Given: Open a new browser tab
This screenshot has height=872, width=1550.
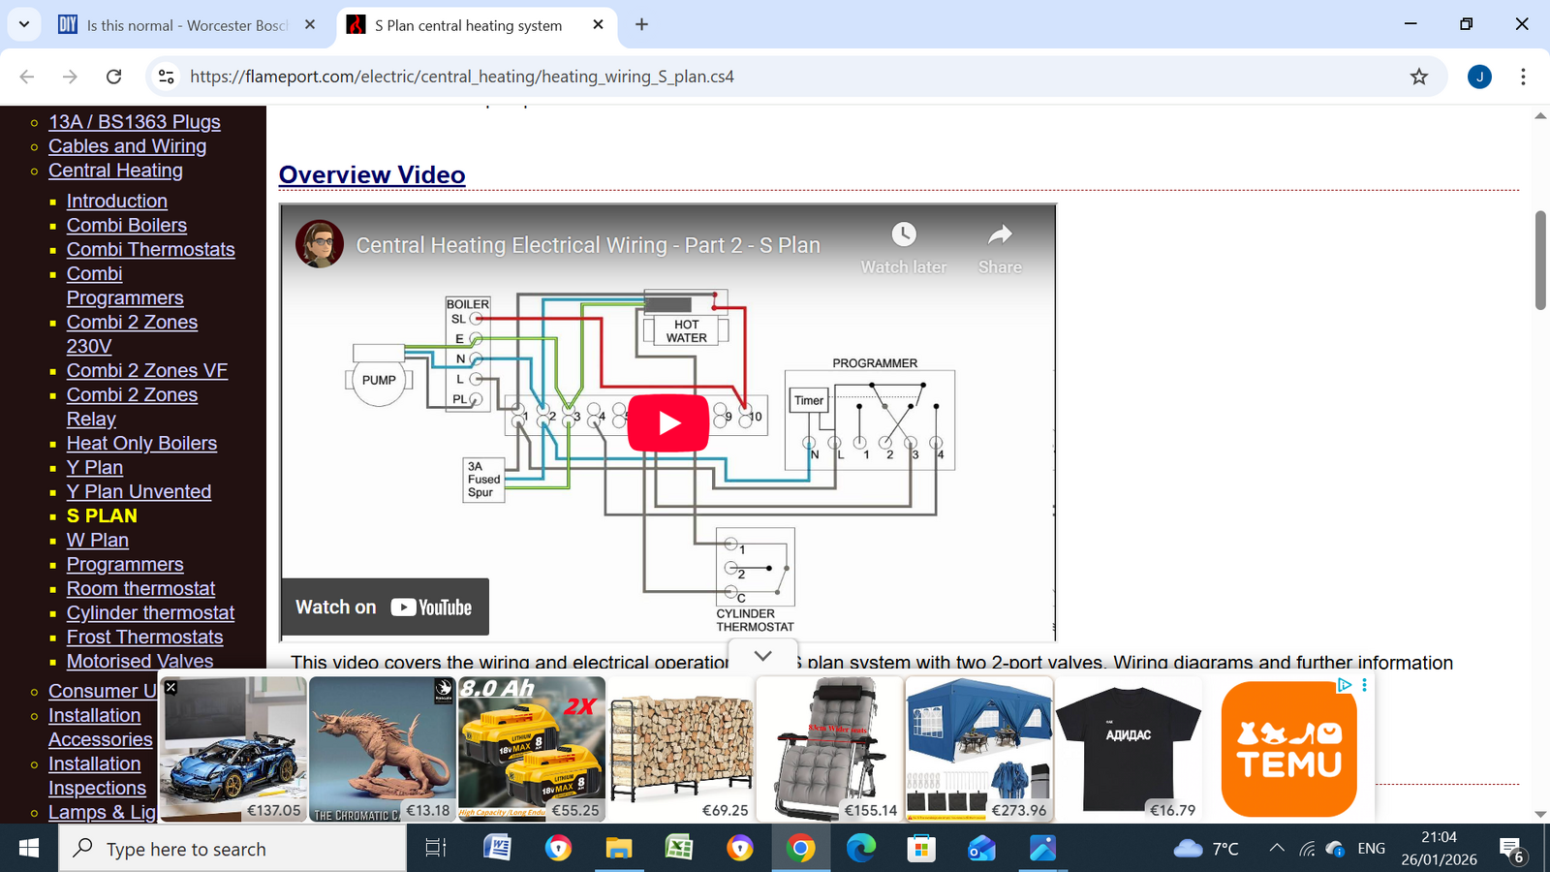Looking at the screenshot, I should click(x=641, y=25).
